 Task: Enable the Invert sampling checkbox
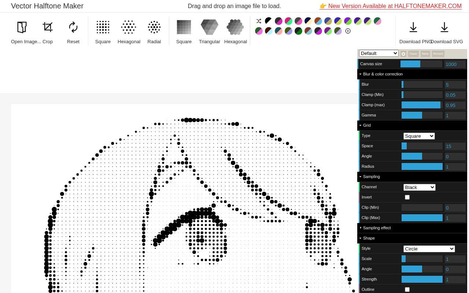click(x=407, y=197)
